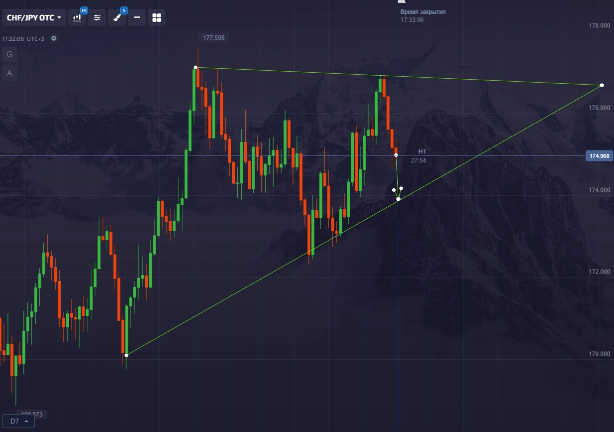This screenshot has width=614, height=432.
Task: Toggle the G button on the chart
Action: coord(9,54)
